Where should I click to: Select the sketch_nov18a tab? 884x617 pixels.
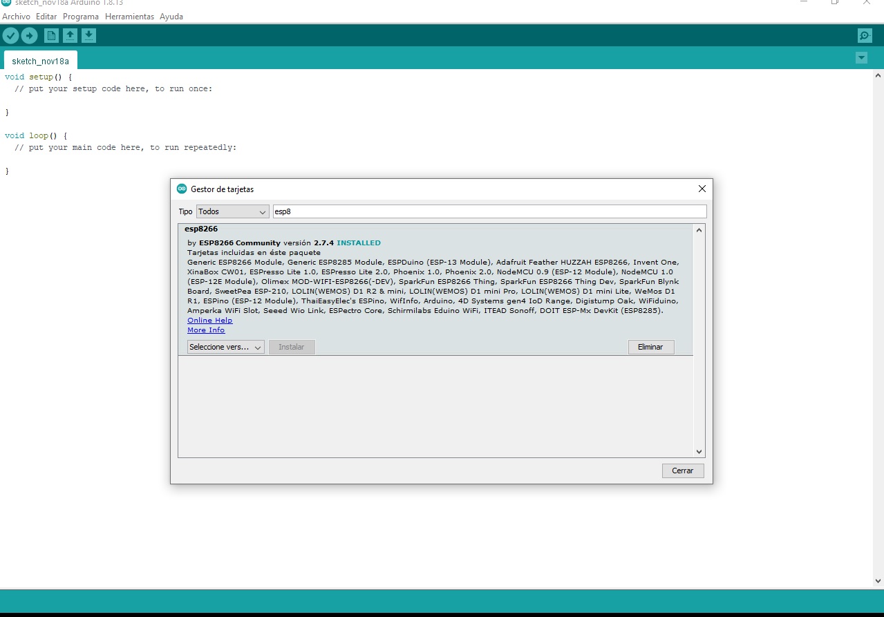tap(41, 61)
